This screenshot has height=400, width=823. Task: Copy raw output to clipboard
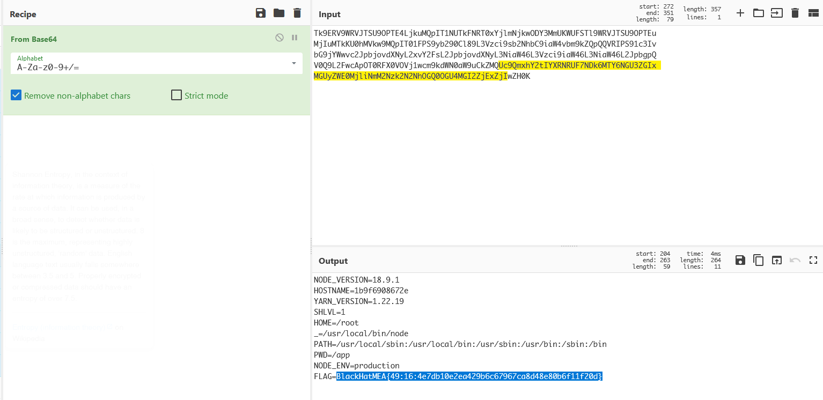pyautogui.click(x=758, y=260)
